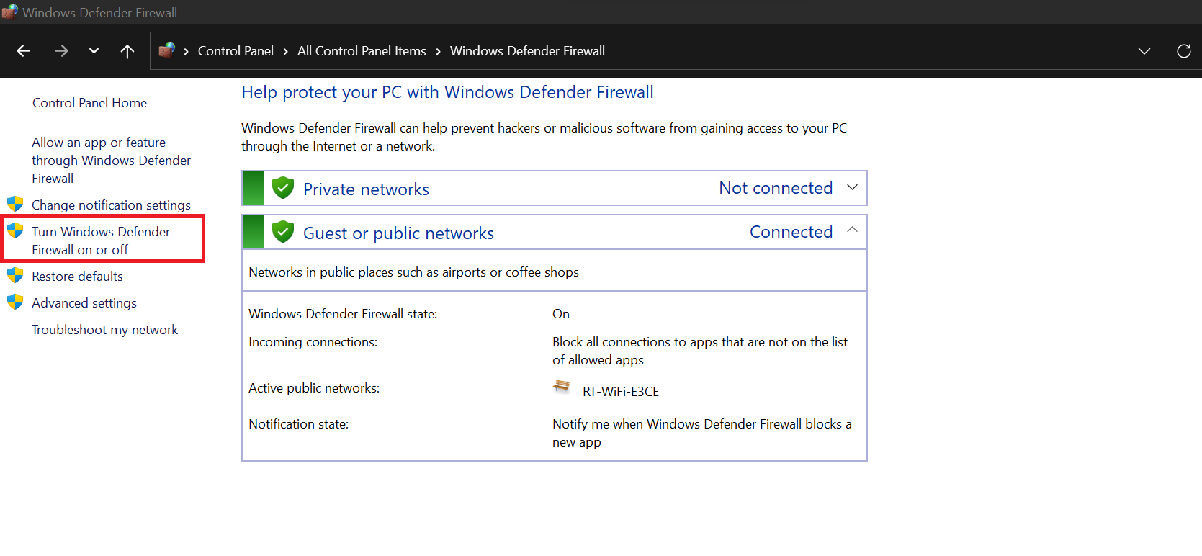Click the forward navigation arrow
Screen dimensions: 1202x556
click(61, 51)
